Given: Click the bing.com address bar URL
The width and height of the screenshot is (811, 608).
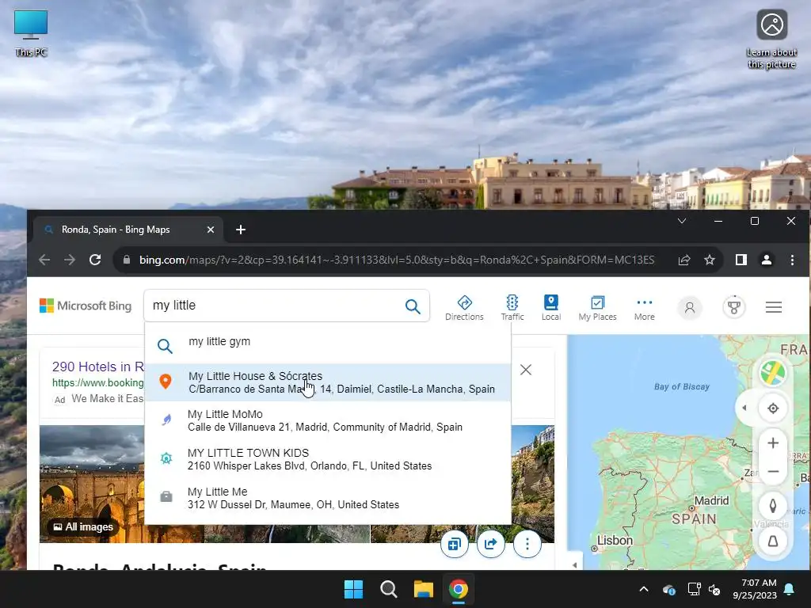Looking at the screenshot, I should coord(396,260).
